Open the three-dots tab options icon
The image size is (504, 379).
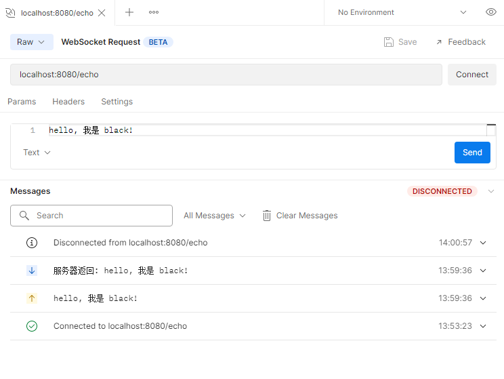tap(154, 12)
